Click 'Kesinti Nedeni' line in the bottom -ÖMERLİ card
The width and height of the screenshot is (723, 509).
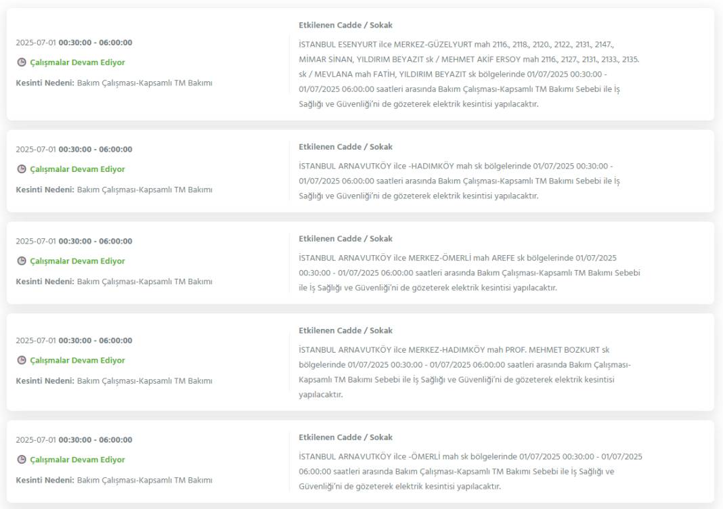click(x=114, y=481)
